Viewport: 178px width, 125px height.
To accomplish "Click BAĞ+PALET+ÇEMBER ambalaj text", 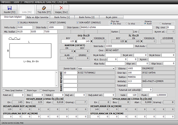I will (x=153, y=81).
